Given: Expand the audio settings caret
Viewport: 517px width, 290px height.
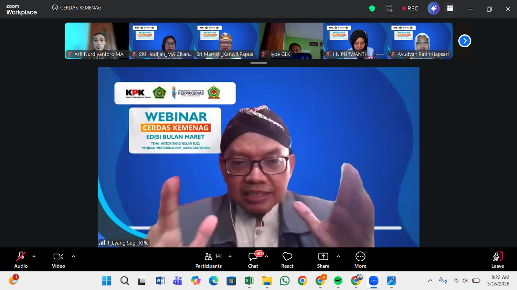Looking at the screenshot, I should click(x=34, y=256).
